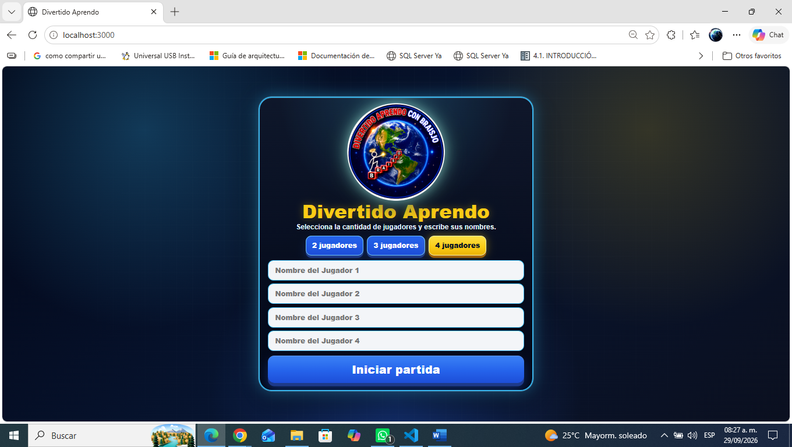Open Settings and more ellipsis menu
The width and height of the screenshot is (792, 447).
coord(737,35)
